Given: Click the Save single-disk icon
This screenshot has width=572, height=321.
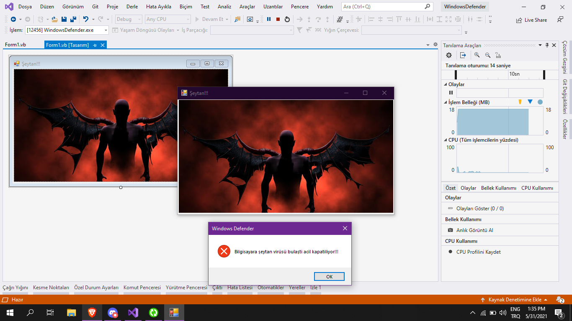Looking at the screenshot, I should (x=64, y=19).
